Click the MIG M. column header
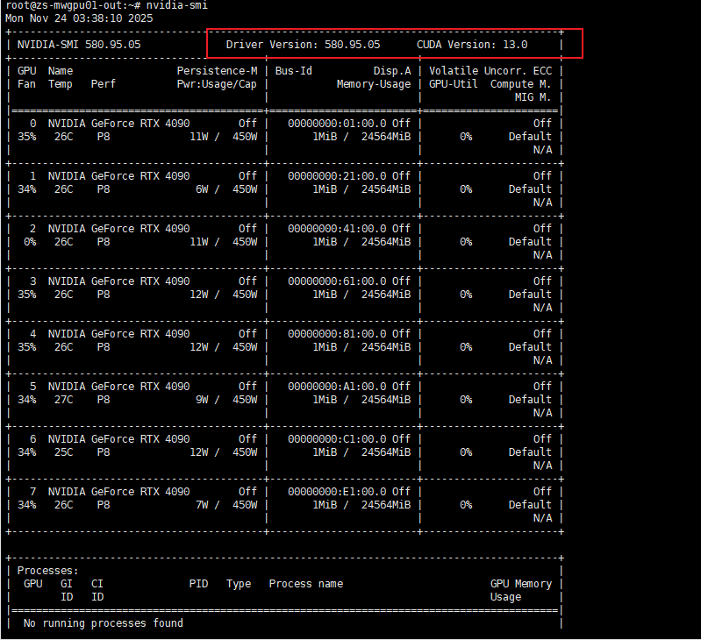This screenshot has width=701, height=640. click(x=533, y=97)
